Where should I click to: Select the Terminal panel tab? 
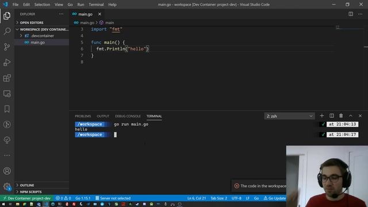154,116
